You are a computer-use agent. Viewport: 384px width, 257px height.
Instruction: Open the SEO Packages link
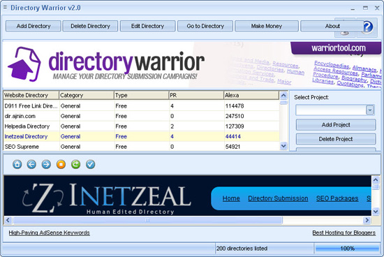pos(337,198)
